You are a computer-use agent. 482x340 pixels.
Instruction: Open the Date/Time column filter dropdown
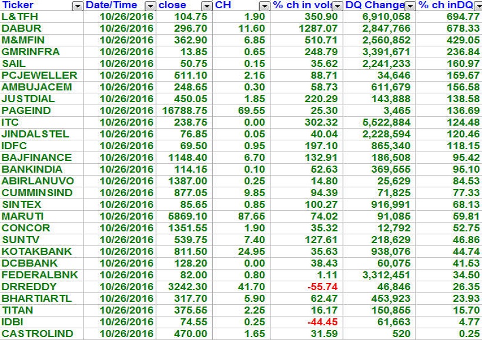150,5
